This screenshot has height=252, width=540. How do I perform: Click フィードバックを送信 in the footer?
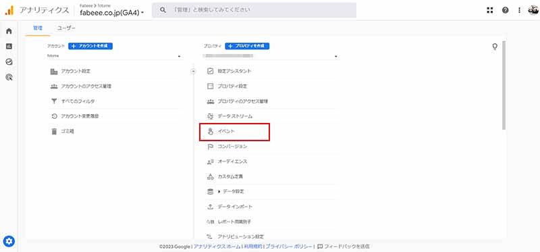coord(344,247)
